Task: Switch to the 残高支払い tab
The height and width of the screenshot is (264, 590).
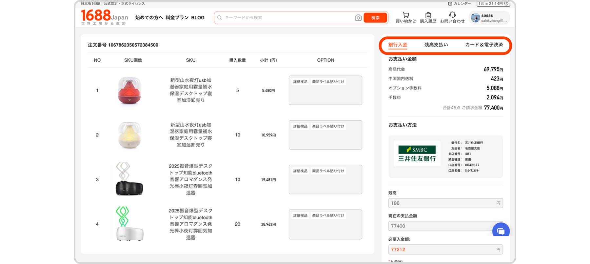Action: coord(436,45)
